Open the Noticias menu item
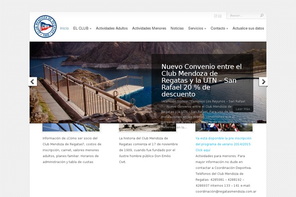The height and width of the screenshot is (197, 296). 177,28
